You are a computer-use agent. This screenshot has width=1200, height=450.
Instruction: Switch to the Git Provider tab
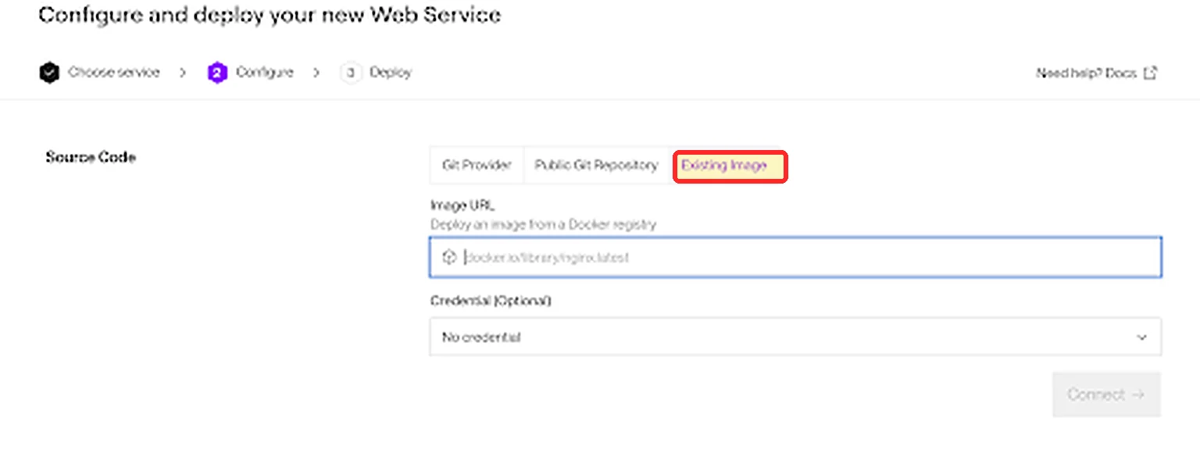(x=477, y=166)
